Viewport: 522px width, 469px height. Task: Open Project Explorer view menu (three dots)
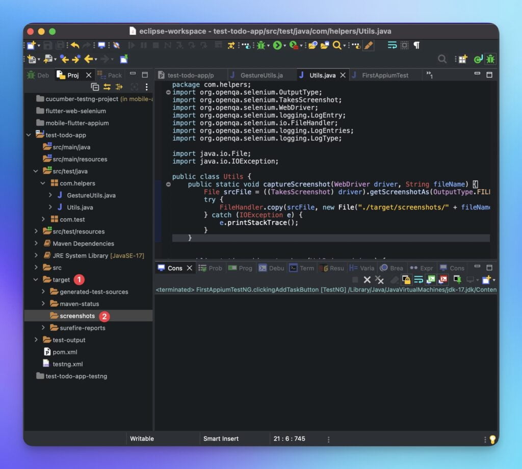(146, 87)
